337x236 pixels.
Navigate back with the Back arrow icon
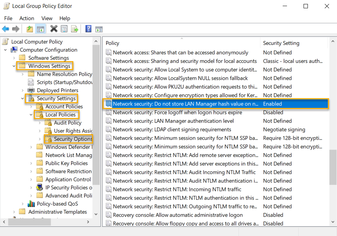click(x=5, y=29)
